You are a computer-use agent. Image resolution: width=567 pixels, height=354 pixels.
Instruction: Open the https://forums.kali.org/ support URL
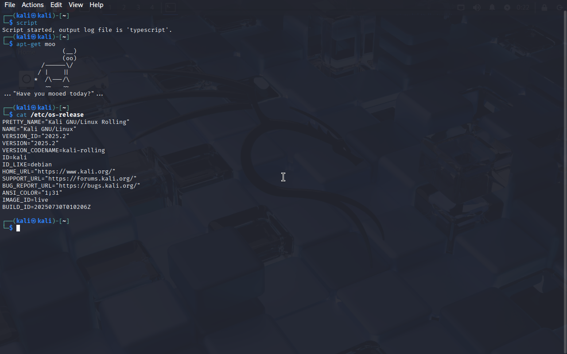(x=90, y=179)
